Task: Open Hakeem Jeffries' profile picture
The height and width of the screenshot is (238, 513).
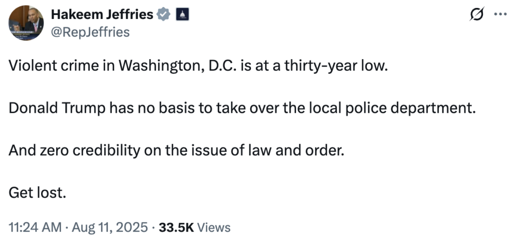Action: (26, 23)
